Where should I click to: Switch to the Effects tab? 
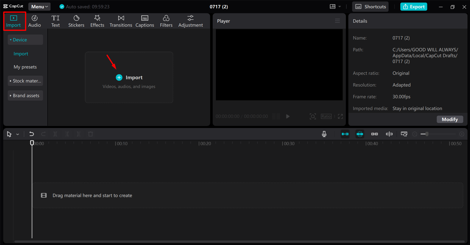pyautogui.click(x=97, y=21)
